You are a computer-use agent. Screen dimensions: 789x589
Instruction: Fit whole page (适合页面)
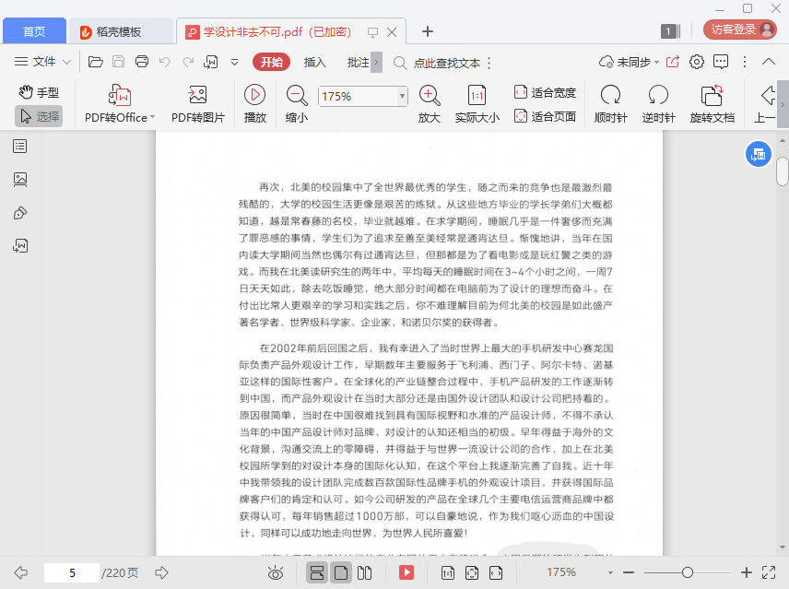545,117
